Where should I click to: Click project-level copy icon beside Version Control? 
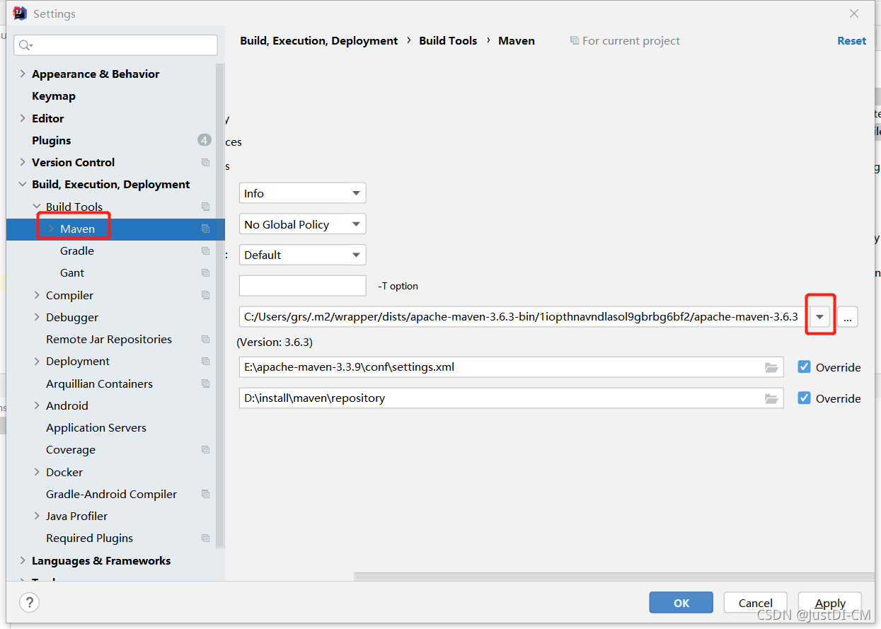pos(205,163)
